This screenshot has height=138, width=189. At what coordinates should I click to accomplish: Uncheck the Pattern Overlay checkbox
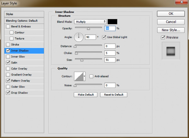8,80
